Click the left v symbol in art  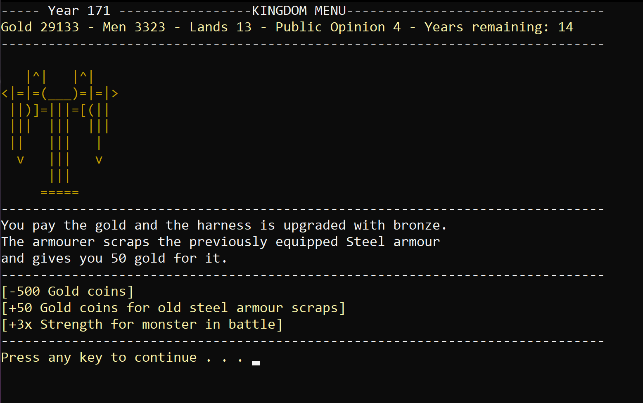tap(21, 160)
